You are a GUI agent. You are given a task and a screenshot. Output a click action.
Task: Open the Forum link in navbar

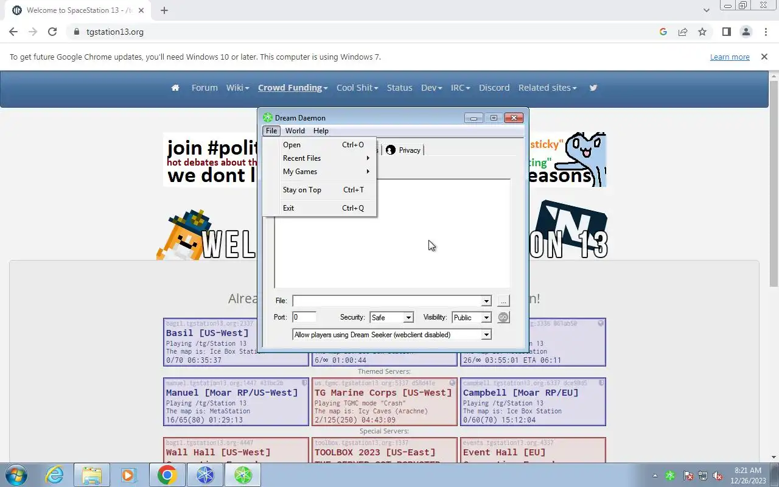pyautogui.click(x=204, y=88)
